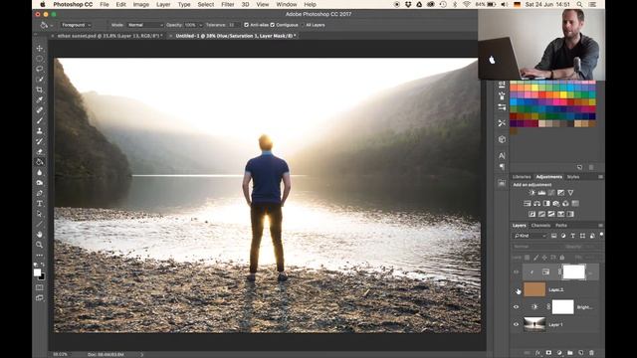The width and height of the screenshot is (637, 358).
Task: Enable the All Layers checkbox
Action: 303,25
